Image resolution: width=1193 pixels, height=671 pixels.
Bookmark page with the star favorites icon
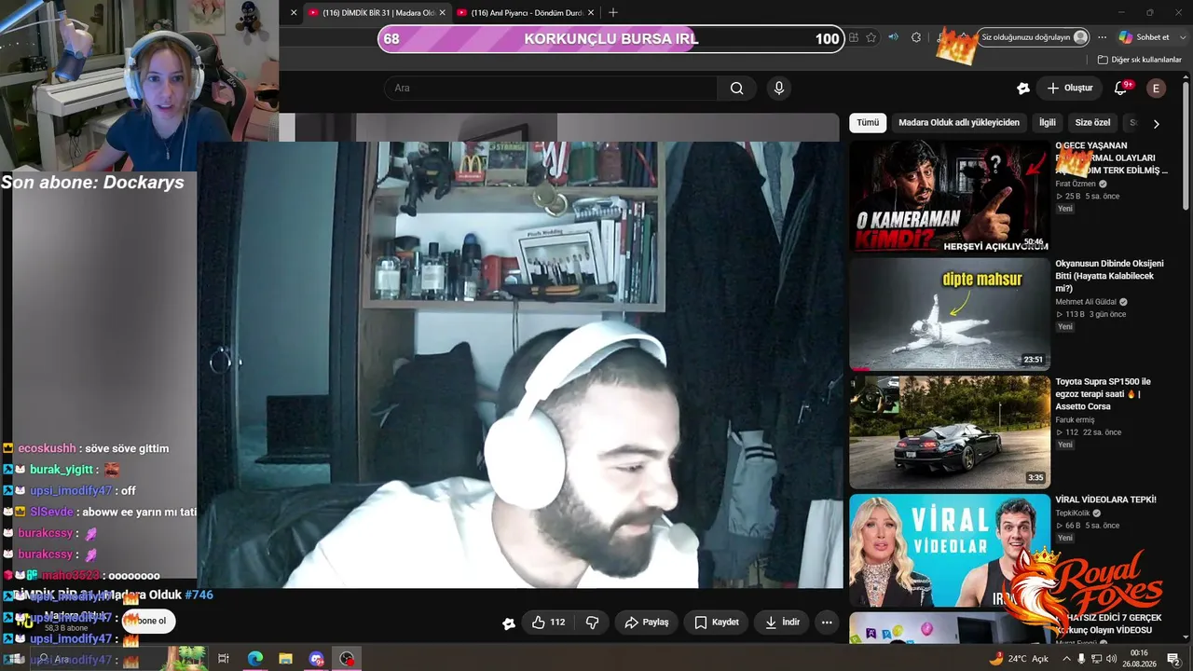click(871, 37)
